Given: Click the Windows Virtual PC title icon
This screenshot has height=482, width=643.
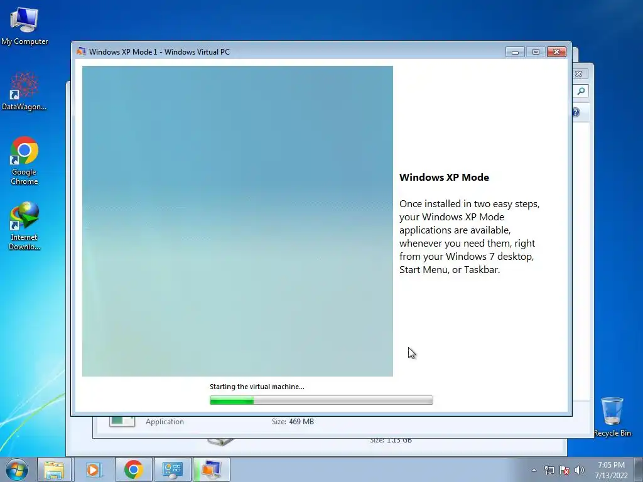Looking at the screenshot, I should pos(81,51).
